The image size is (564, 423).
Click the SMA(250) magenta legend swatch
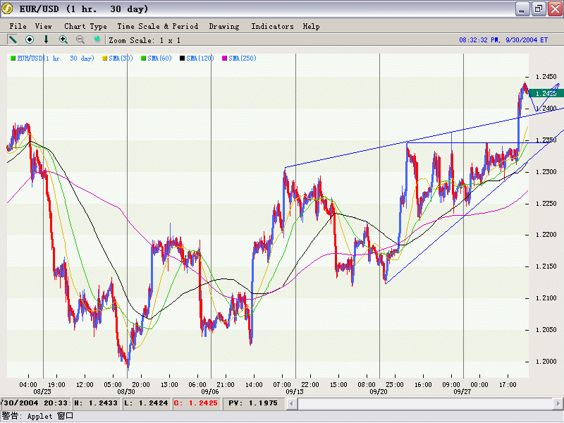(225, 58)
